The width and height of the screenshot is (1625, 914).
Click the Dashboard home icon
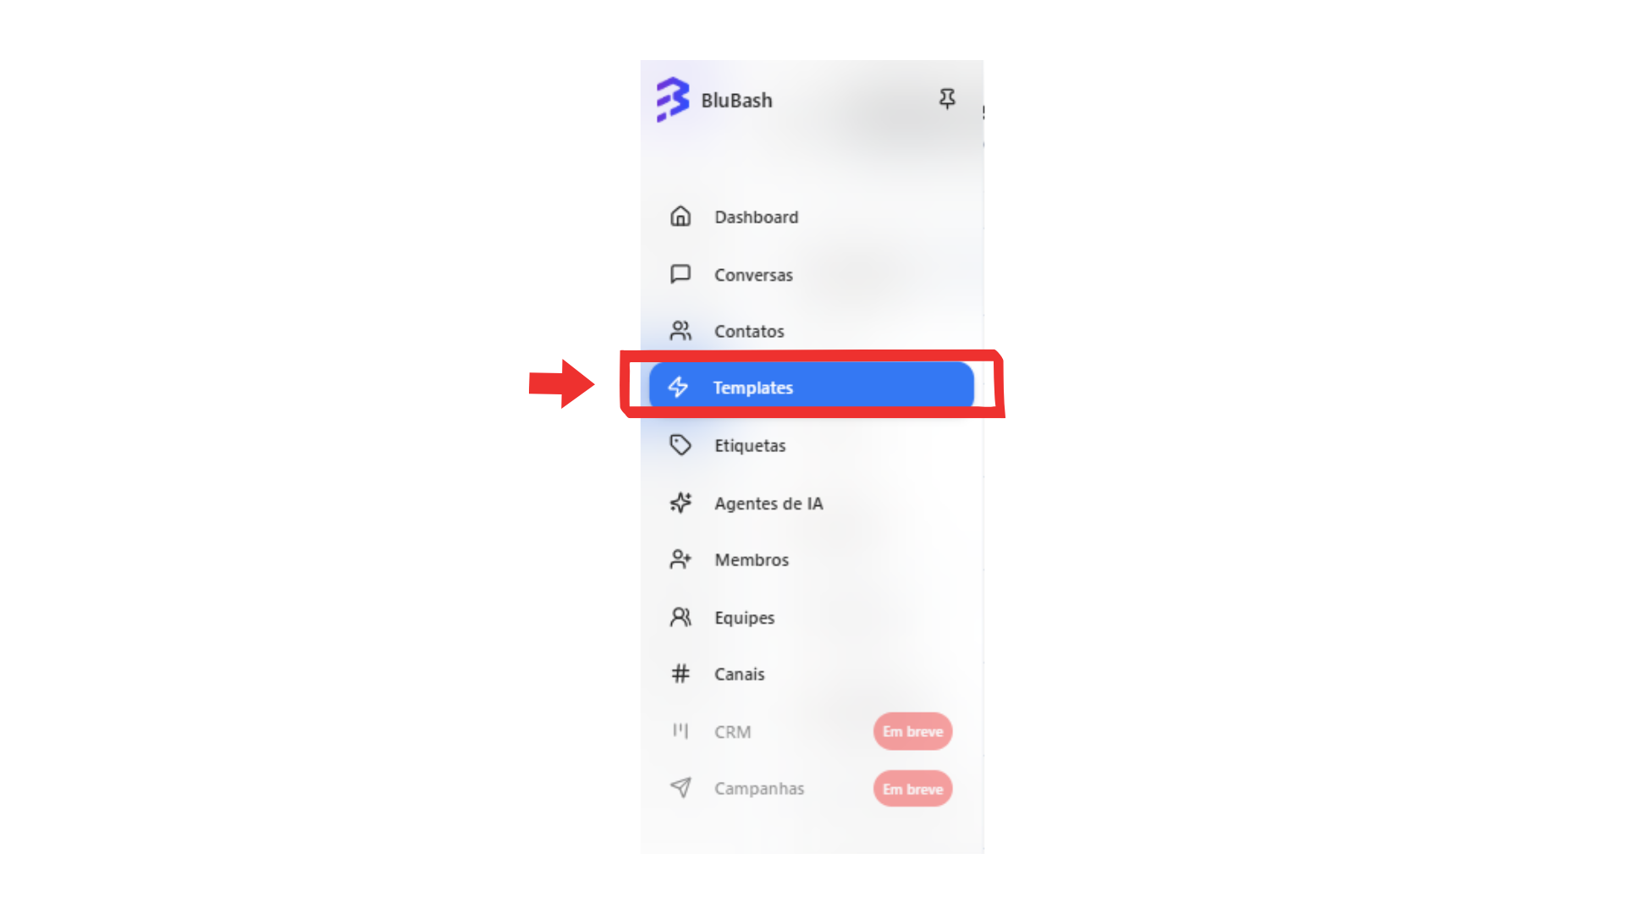[x=680, y=217]
